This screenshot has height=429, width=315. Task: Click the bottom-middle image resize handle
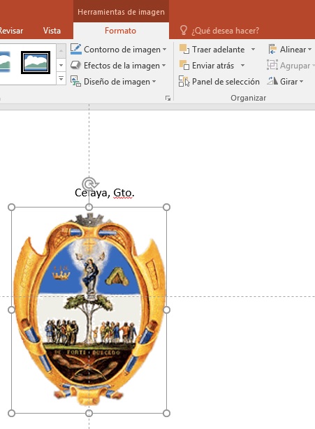click(x=89, y=413)
